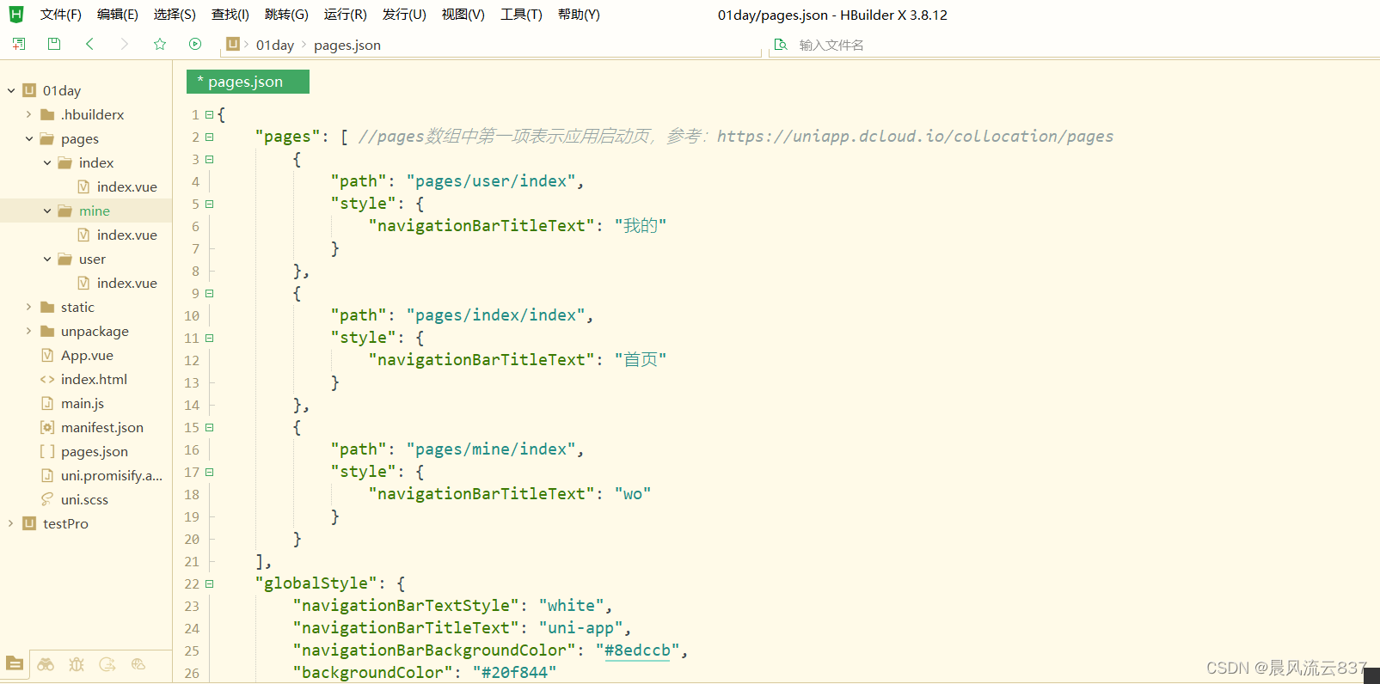Open the search binoculars panel icon
This screenshot has width=1380, height=684.
[46, 664]
